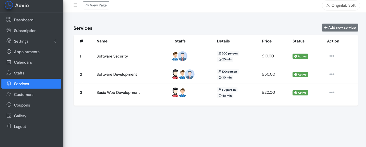This screenshot has height=147, width=366.
Task: Click the Aoxio clock logo icon
Action: pyautogui.click(x=9, y=5)
